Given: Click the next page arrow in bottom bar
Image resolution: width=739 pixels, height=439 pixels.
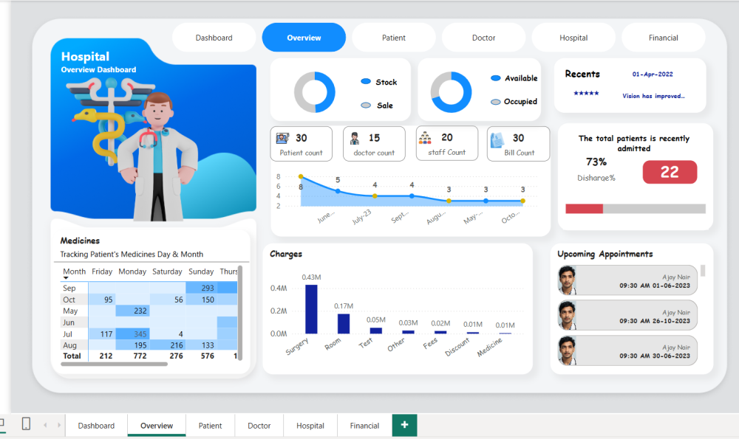Looking at the screenshot, I should coord(58,425).
